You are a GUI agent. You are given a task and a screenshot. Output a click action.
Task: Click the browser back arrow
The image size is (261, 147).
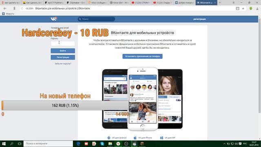tap(5, 8)
